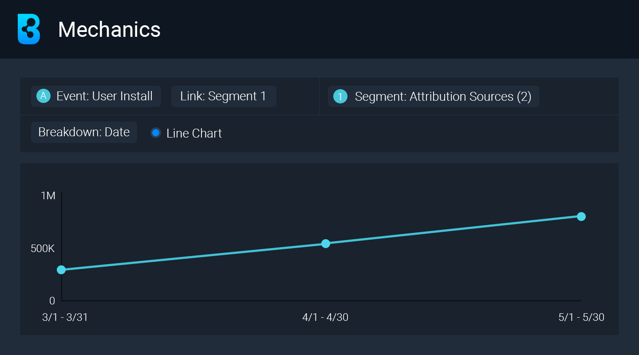Click the 4/1 - 4/30 axis label

[x=325, y=318]
